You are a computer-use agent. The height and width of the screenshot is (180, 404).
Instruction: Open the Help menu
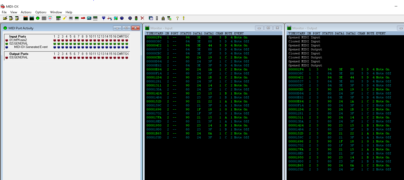[x=69, y=12]
